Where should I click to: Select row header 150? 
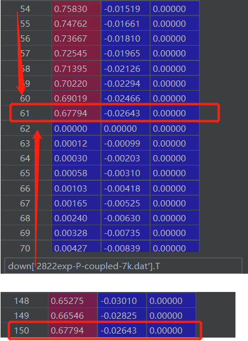point(24,331)
